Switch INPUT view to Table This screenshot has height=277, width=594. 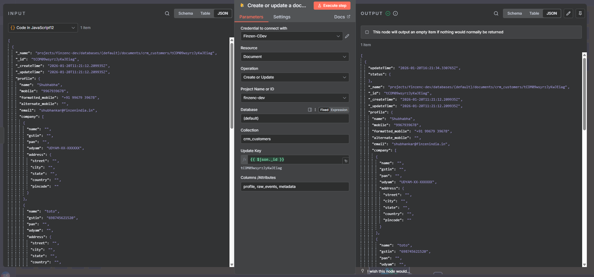[x=205, y=13]
